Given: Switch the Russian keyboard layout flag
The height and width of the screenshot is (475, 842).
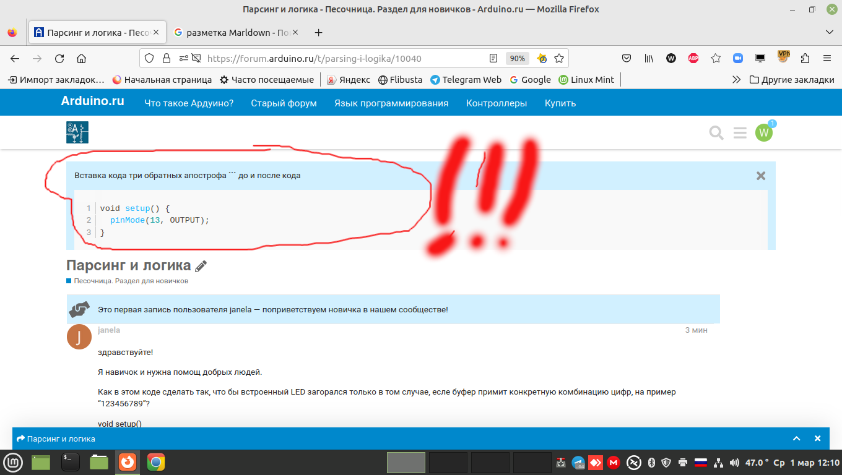Looking at the screenshot, I should pos(701,463).
